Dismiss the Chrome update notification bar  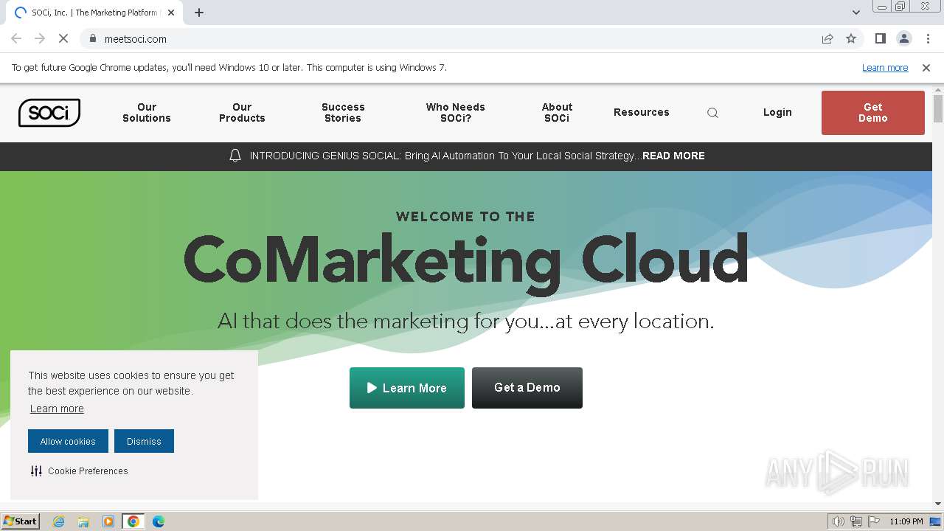pyautogui.click(x=926, y=68)
